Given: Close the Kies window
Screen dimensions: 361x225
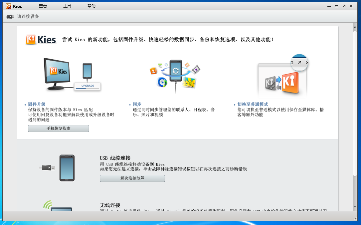Looking at the screenshot, I should pyautogui.click(x=351, y=6).
